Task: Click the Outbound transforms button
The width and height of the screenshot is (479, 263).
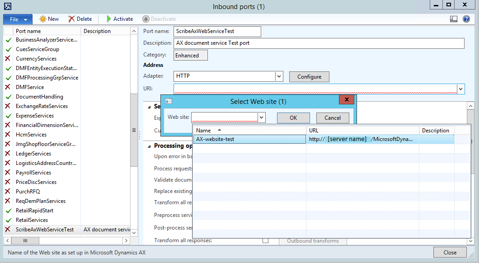Action: [313, 241]
